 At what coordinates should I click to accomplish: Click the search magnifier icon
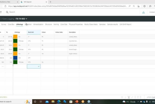pos(7,12)
